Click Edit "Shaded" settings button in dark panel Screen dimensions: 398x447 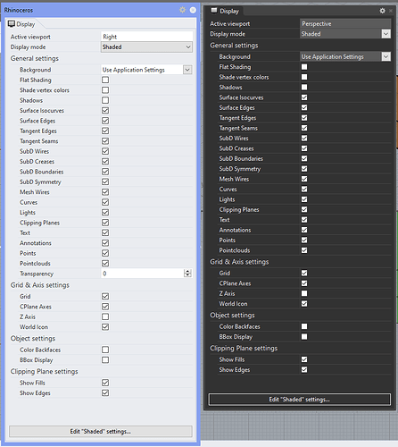[300, 400]
